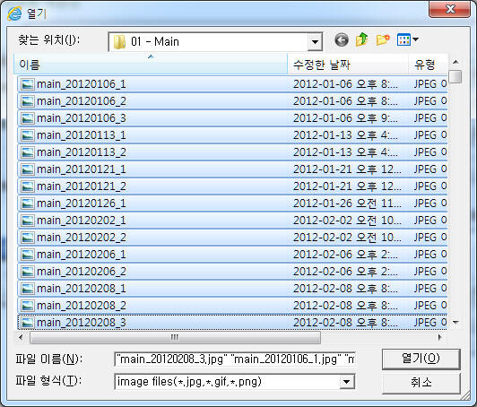Select the main_20120202_1 file icon
Viewport: 477px width, 407px height.
(x=27, y=221)
